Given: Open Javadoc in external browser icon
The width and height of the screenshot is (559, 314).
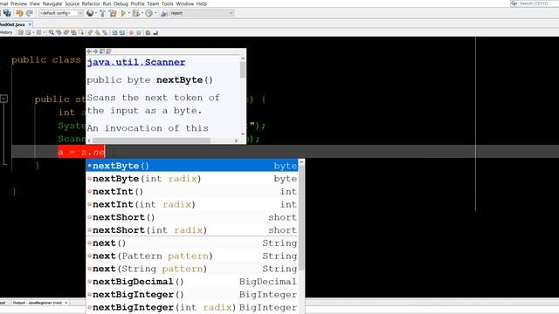Looking at the screenshot, I should (102, 51).
